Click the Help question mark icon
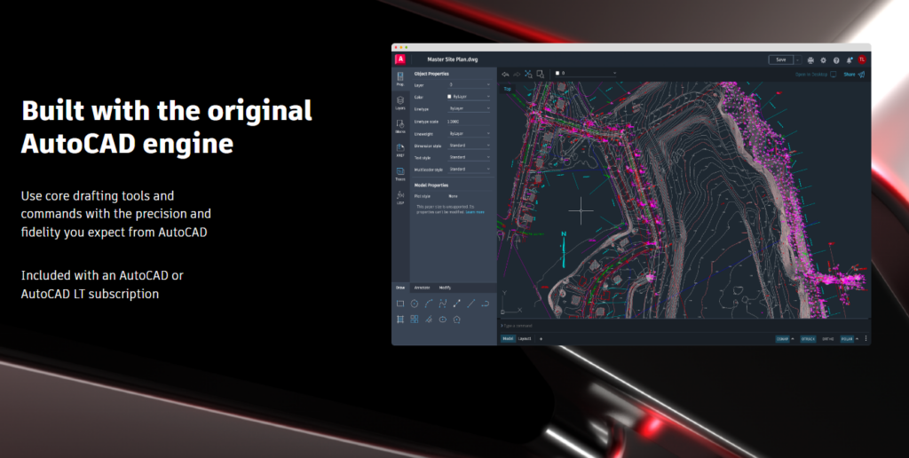The height and width of the screenshot is (458, 909). tap(836, 59)
